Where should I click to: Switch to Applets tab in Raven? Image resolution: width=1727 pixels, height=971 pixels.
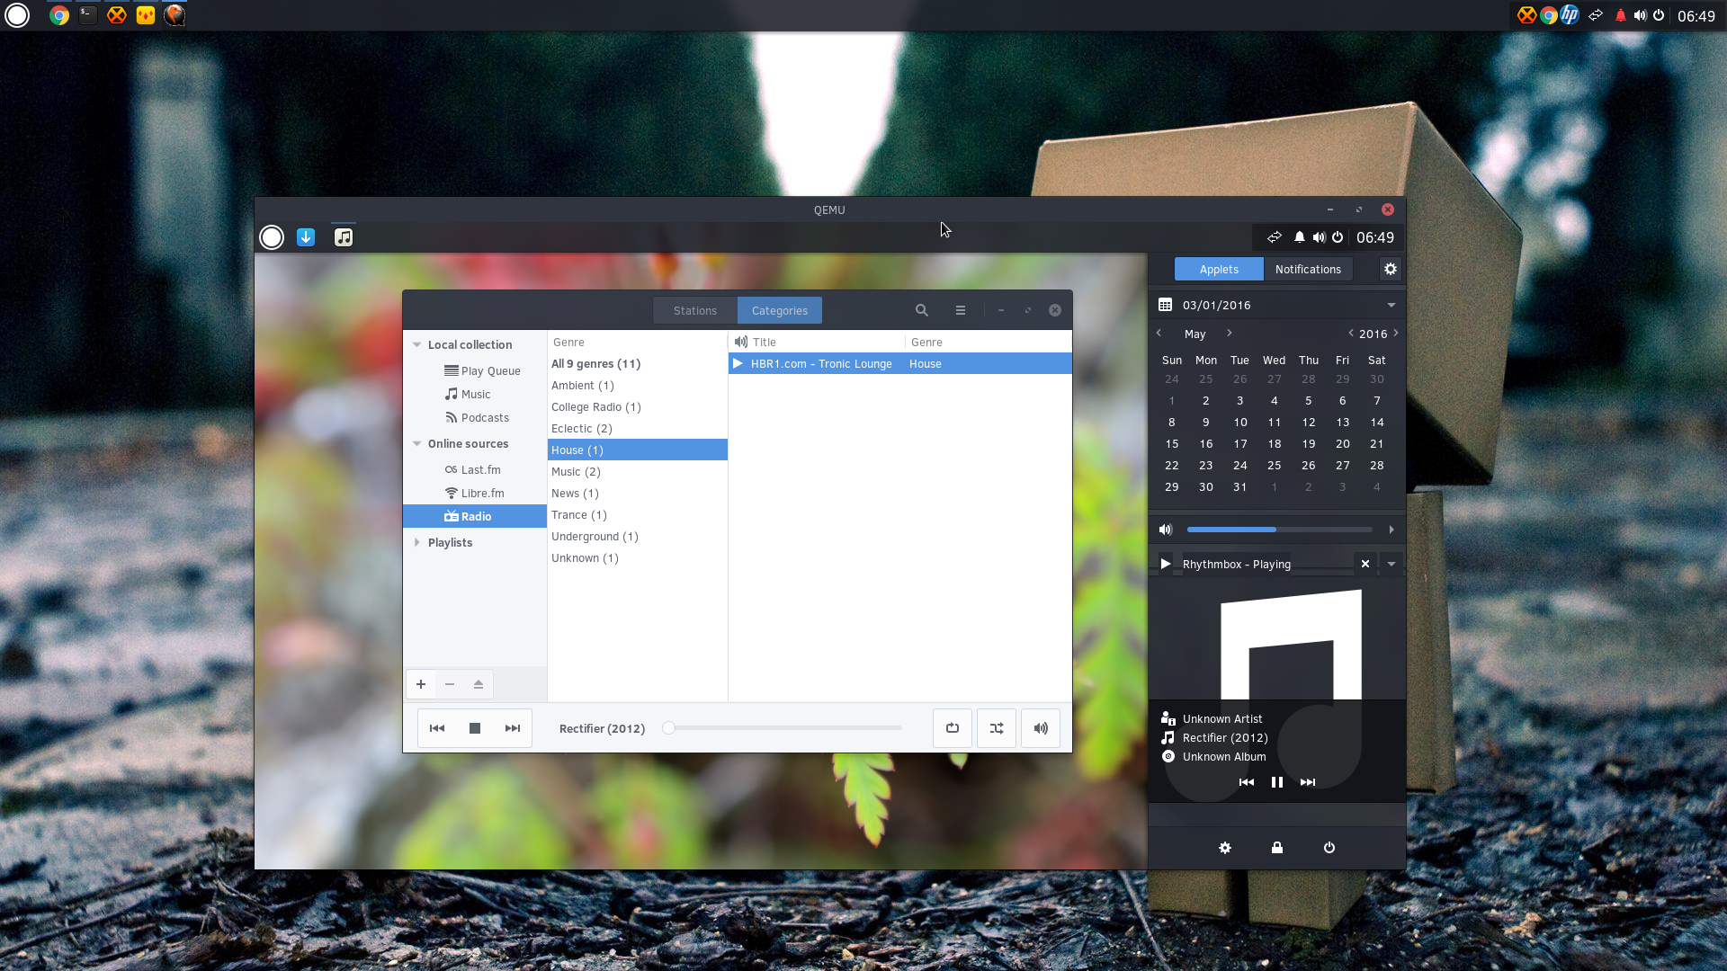[1219, 269]
